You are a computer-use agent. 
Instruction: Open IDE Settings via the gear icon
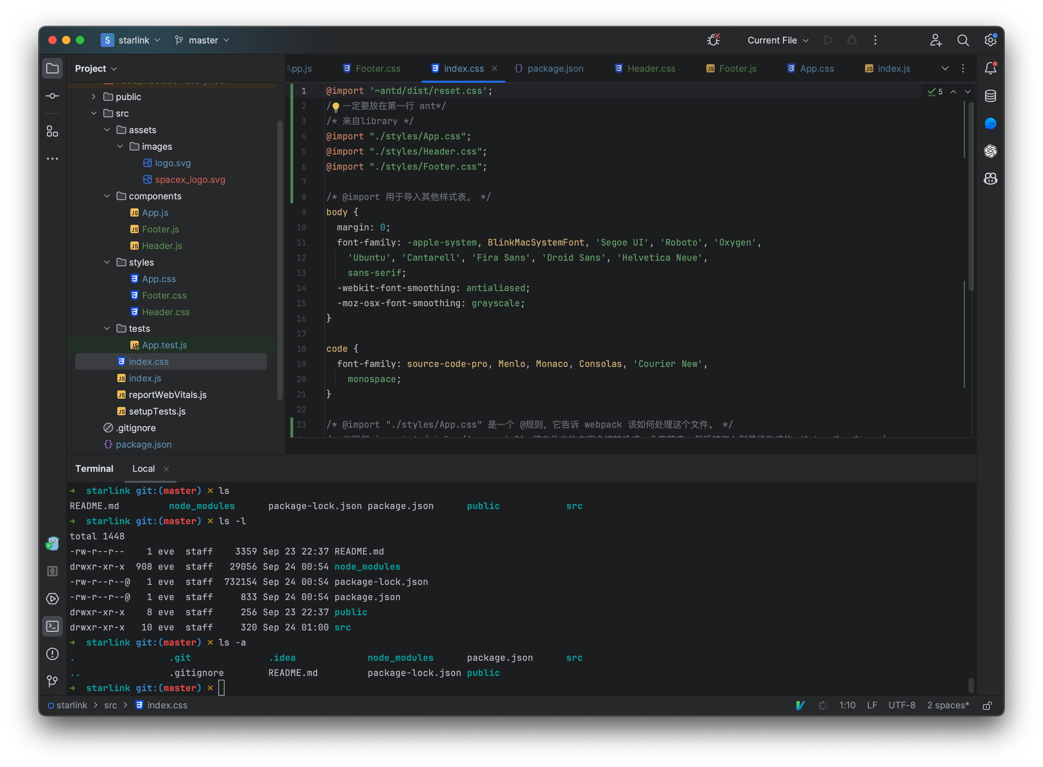[990, 40]
